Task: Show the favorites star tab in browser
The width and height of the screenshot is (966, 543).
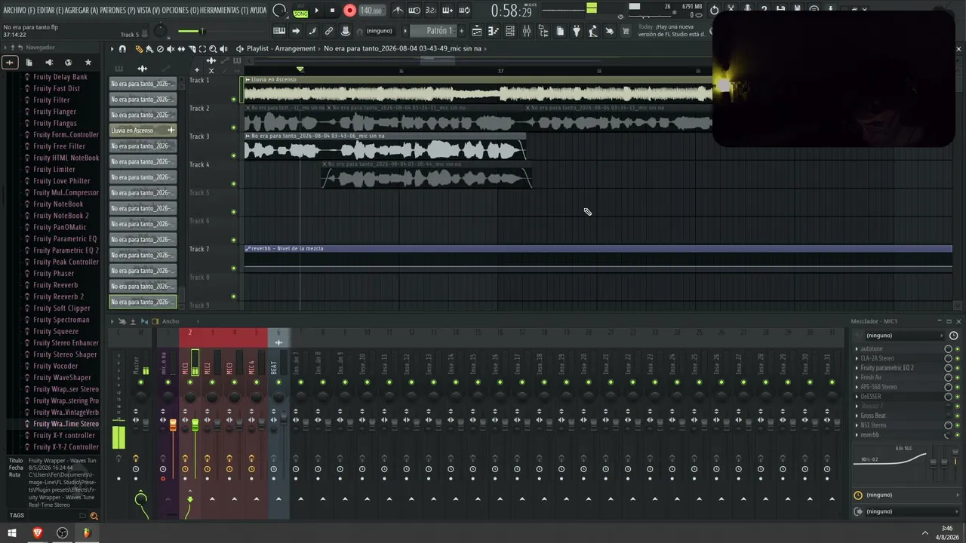Action: click(x=88, y=62)
